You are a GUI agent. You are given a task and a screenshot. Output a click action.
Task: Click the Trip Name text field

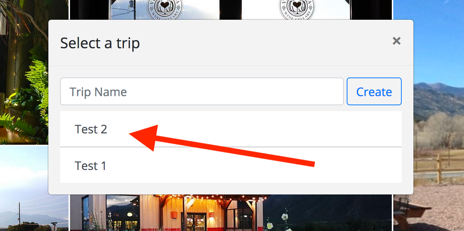tap(202, 91)
